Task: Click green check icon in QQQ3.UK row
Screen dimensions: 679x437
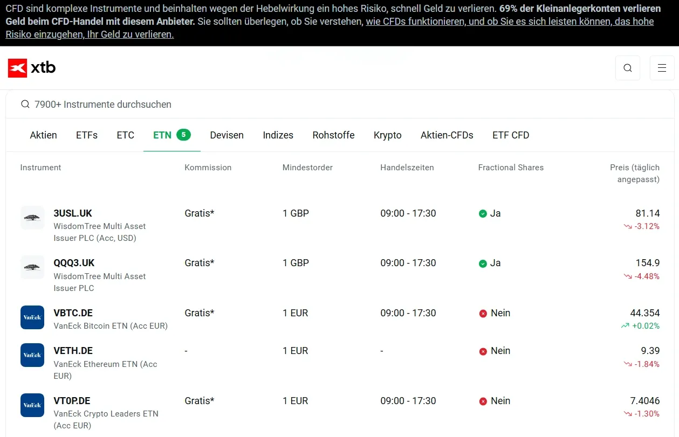Action: (483, 263)
